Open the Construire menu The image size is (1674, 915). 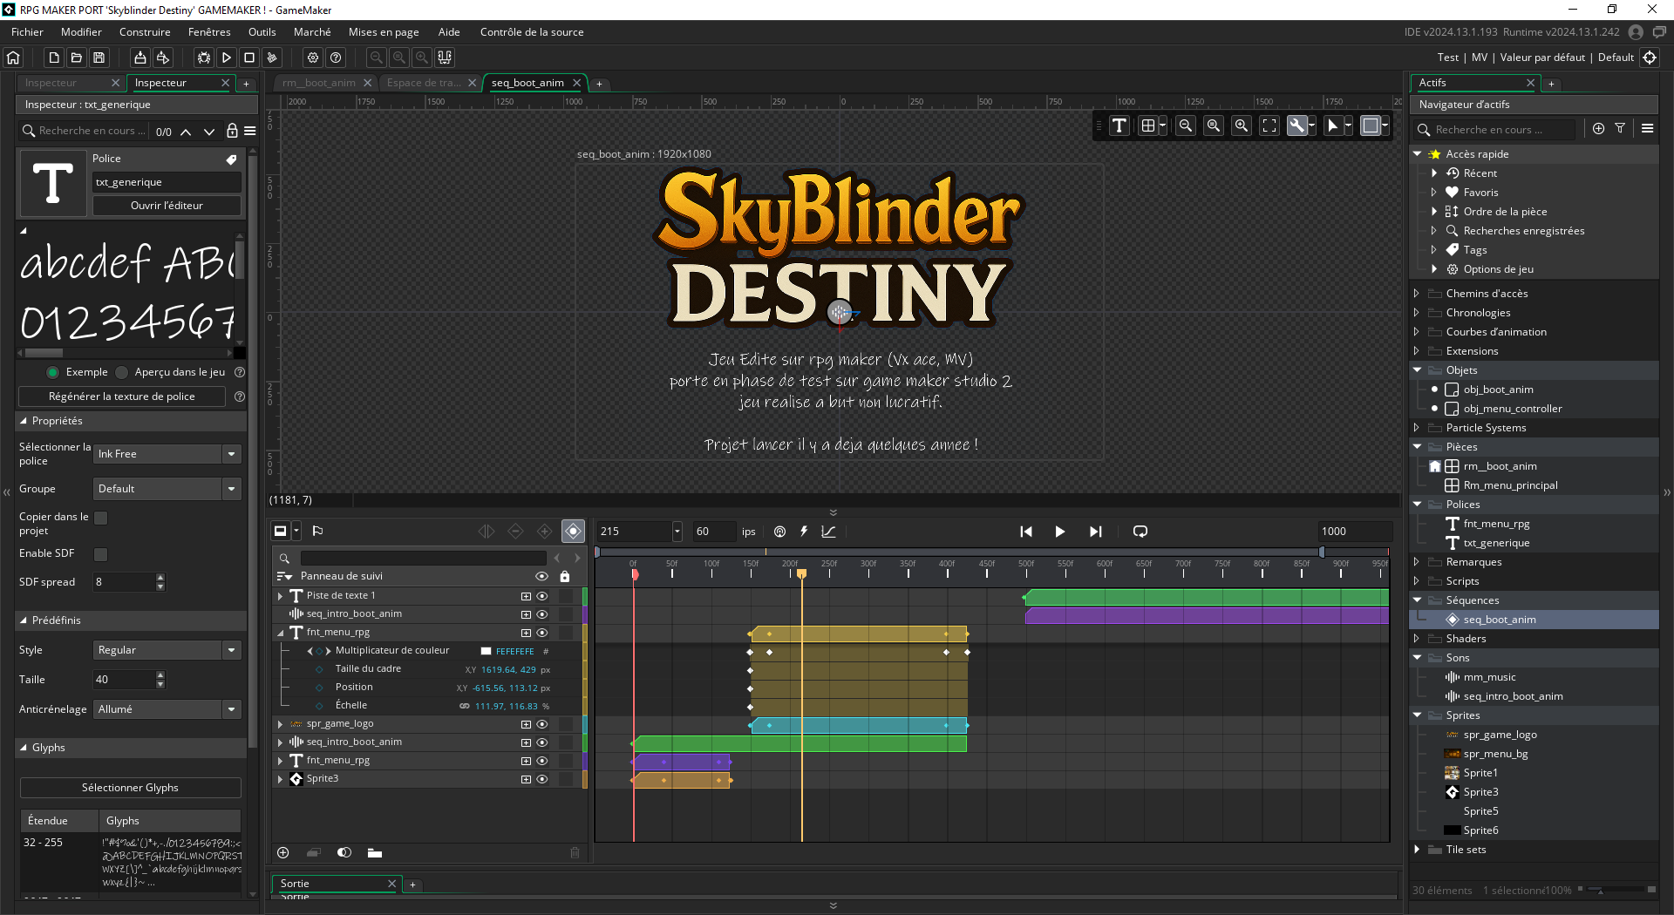coord(145,31)
